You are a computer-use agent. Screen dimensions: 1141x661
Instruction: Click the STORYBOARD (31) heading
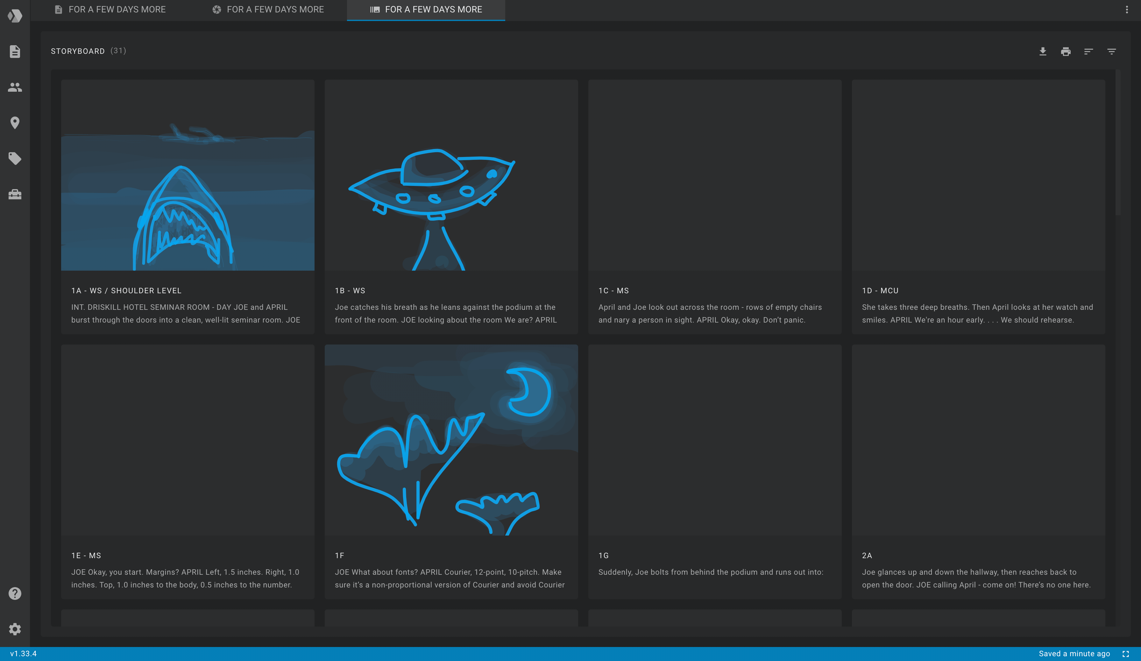pyautogui.click(x=88, y=51)
